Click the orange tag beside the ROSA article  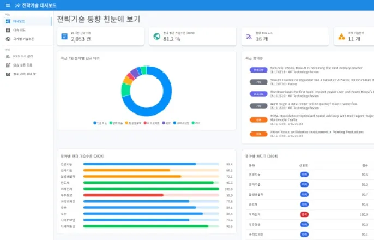click(258, 120)
